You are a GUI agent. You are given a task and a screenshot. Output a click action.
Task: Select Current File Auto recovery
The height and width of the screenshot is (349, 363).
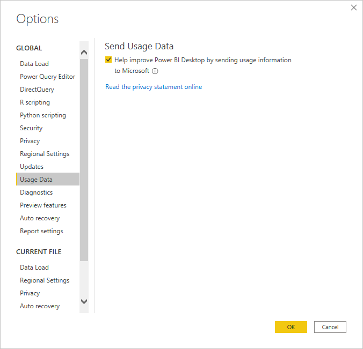coord(40,306)
